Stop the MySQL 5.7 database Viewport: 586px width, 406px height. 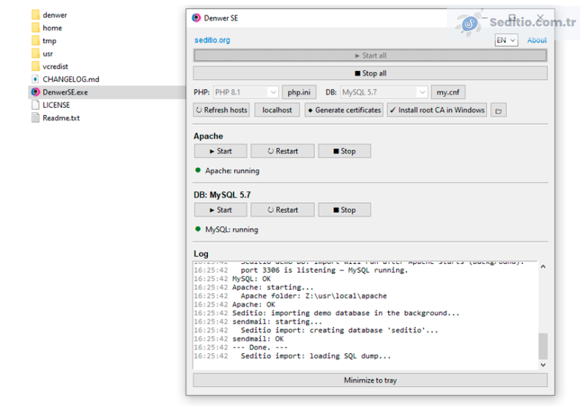(x=344, y=210)
